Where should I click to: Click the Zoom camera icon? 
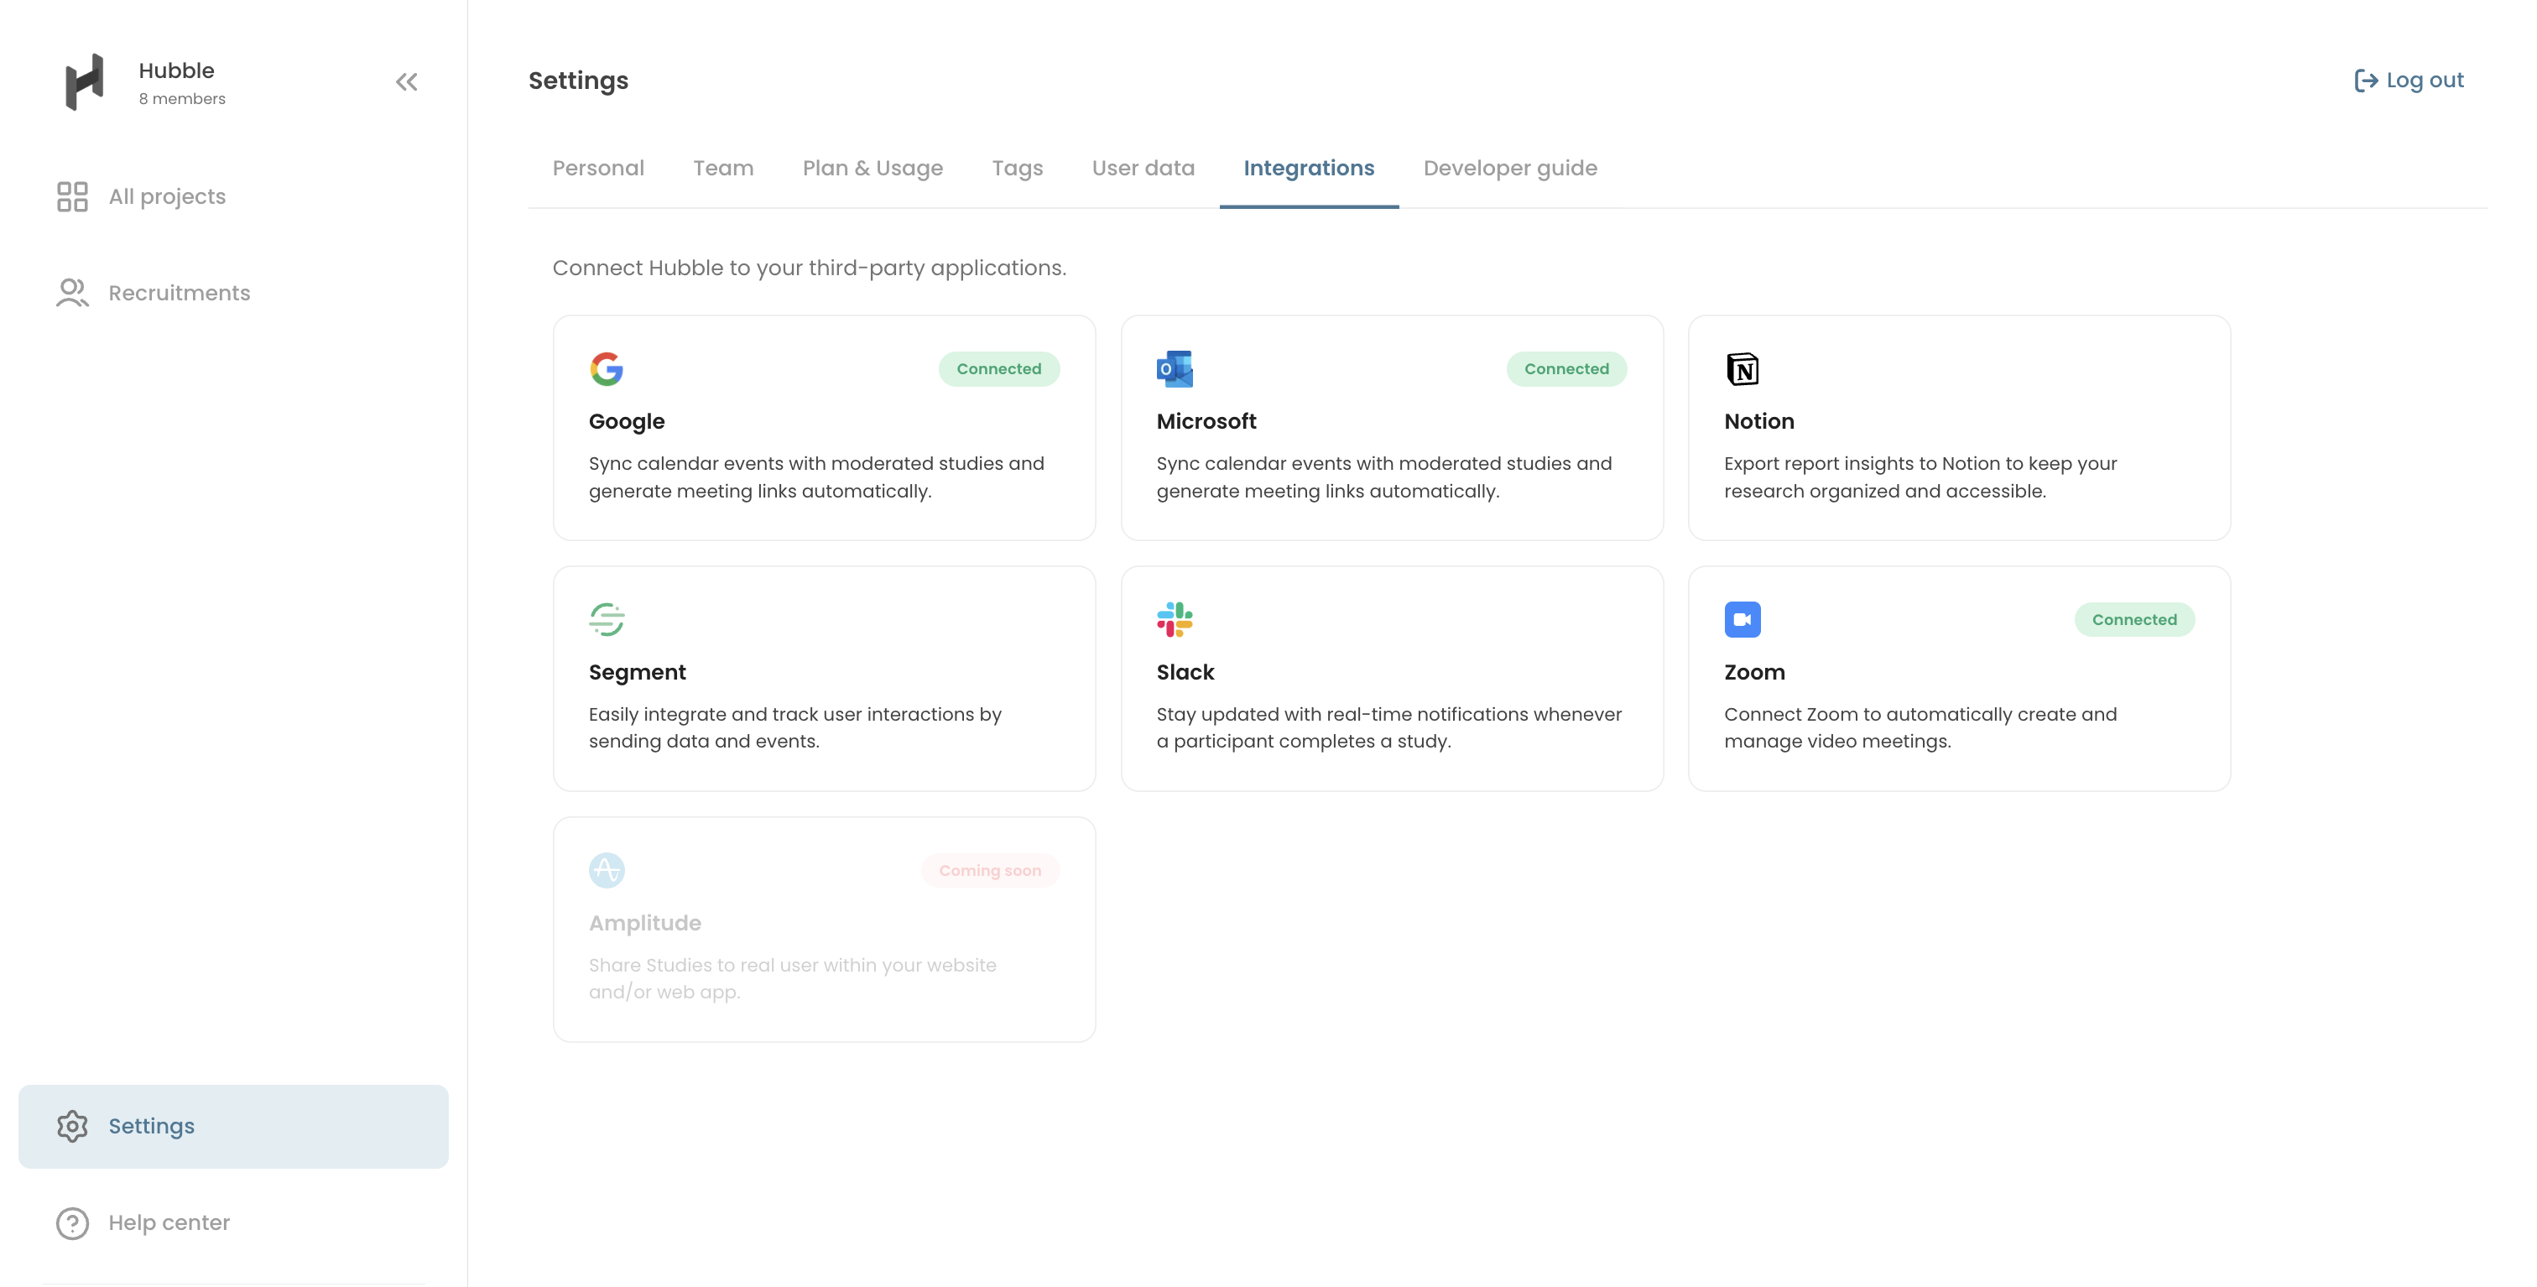1743,619
